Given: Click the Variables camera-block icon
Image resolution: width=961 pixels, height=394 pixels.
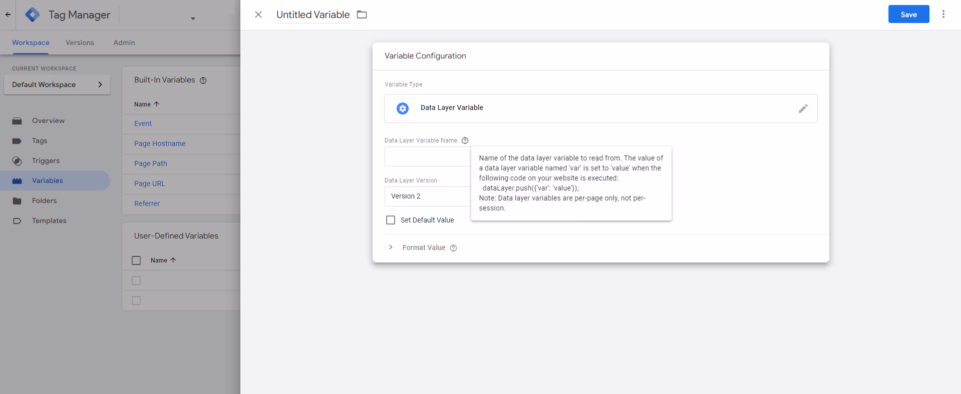Looking at the screenshot, I should click(17, 181).
